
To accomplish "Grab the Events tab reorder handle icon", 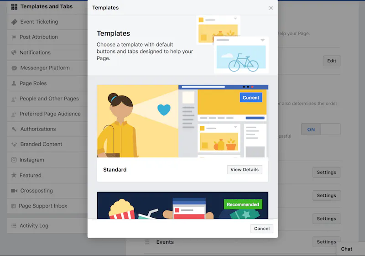I will pos(147,242).
